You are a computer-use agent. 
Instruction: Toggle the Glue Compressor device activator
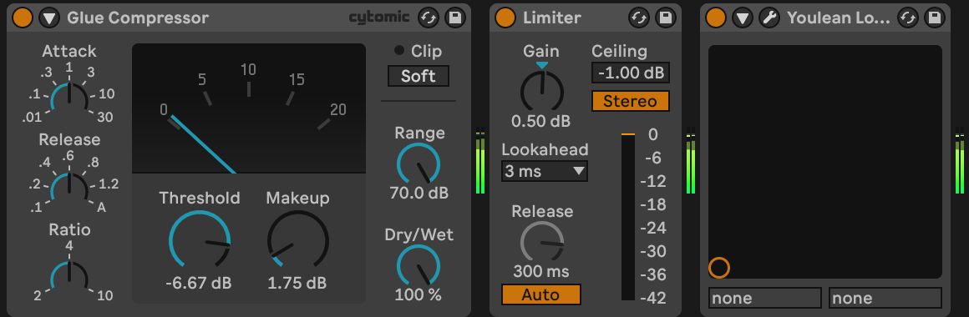23,18
